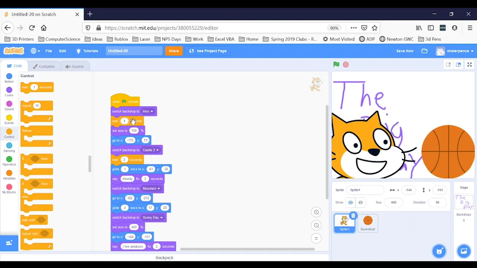This screenshot has width=477, height=268.
Task: Select the Sprite1 thumbnail
Action: tap(344, 223)
